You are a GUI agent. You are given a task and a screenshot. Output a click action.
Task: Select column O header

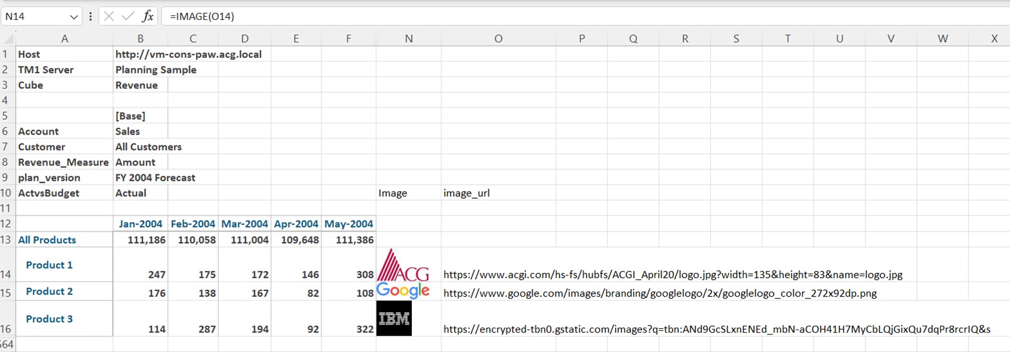coord(498,39)
